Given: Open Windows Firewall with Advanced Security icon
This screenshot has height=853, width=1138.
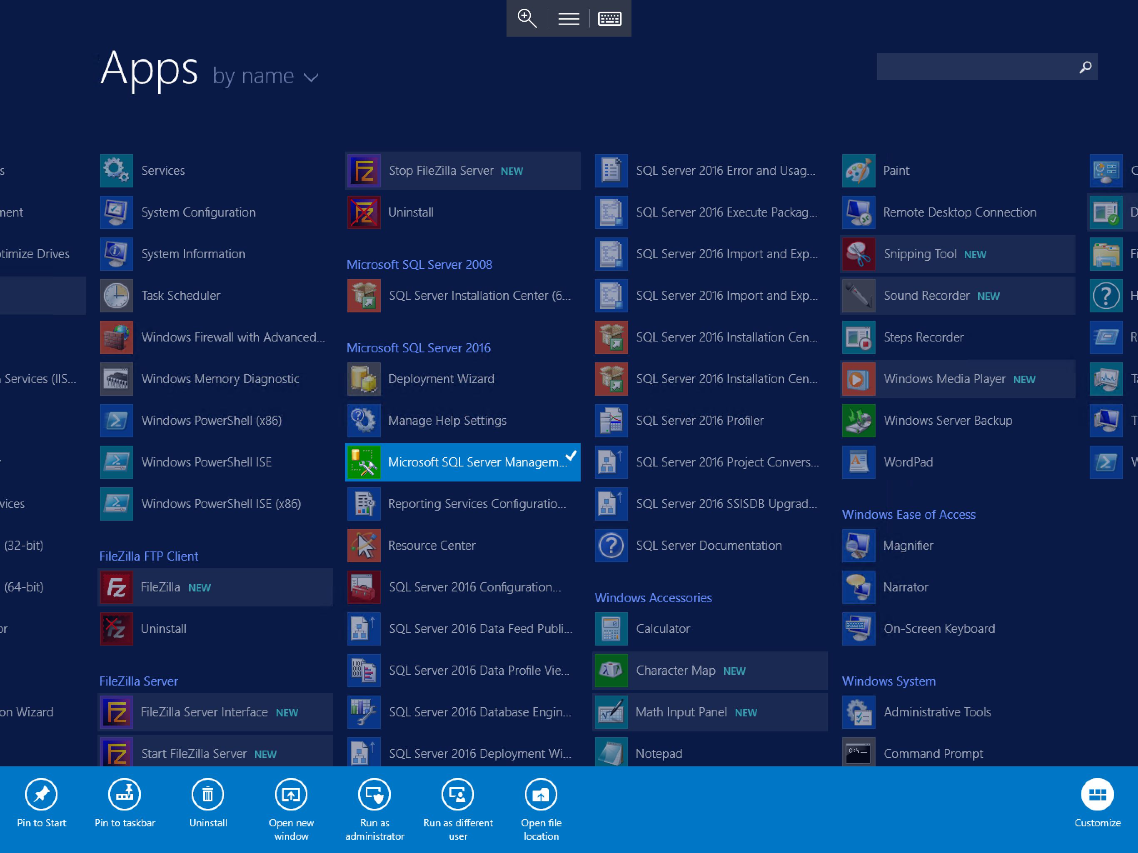Looking at the screenshot, I should pos(116,337).
